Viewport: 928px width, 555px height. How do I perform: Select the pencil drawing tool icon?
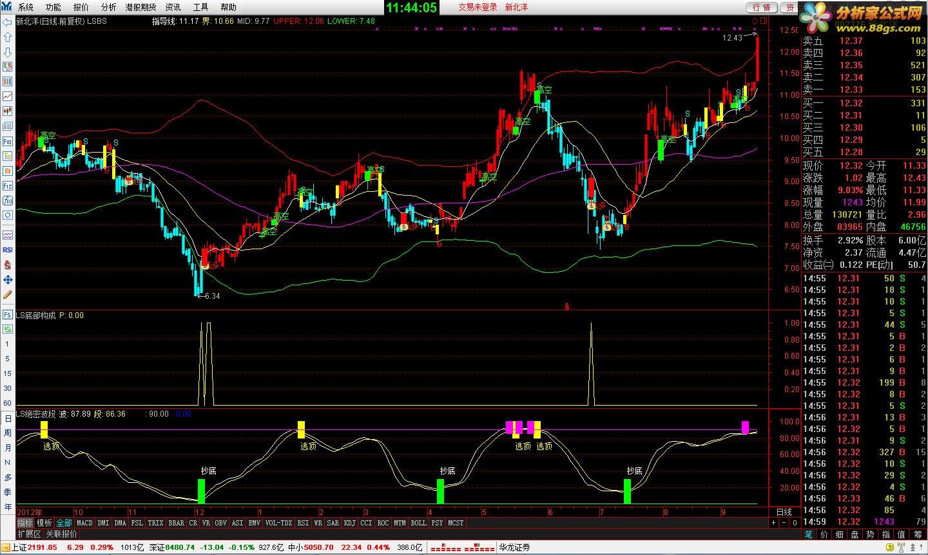point(8,294)
